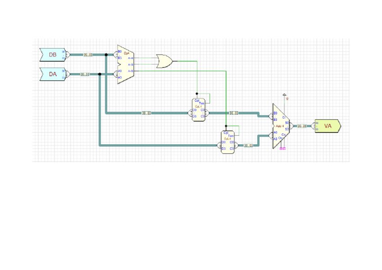Click the junction dot on the DA bus

(99, 74)
